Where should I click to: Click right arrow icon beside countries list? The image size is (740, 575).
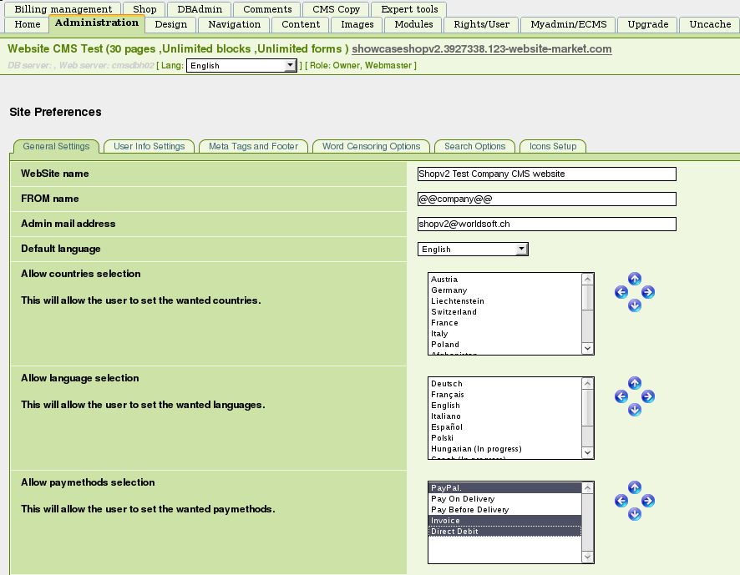648,292
